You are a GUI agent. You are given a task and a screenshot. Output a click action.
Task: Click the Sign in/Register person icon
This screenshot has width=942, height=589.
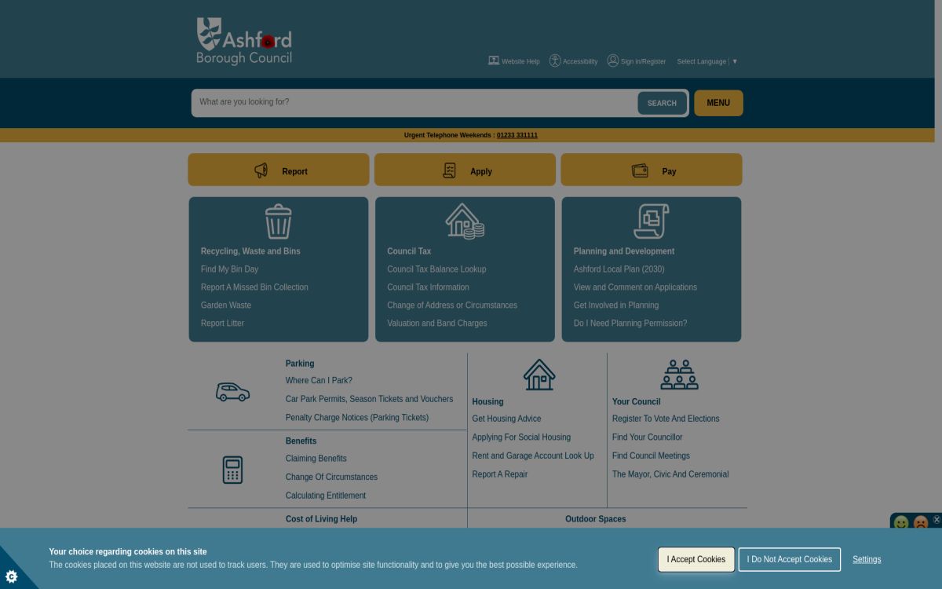coord(613,60)
